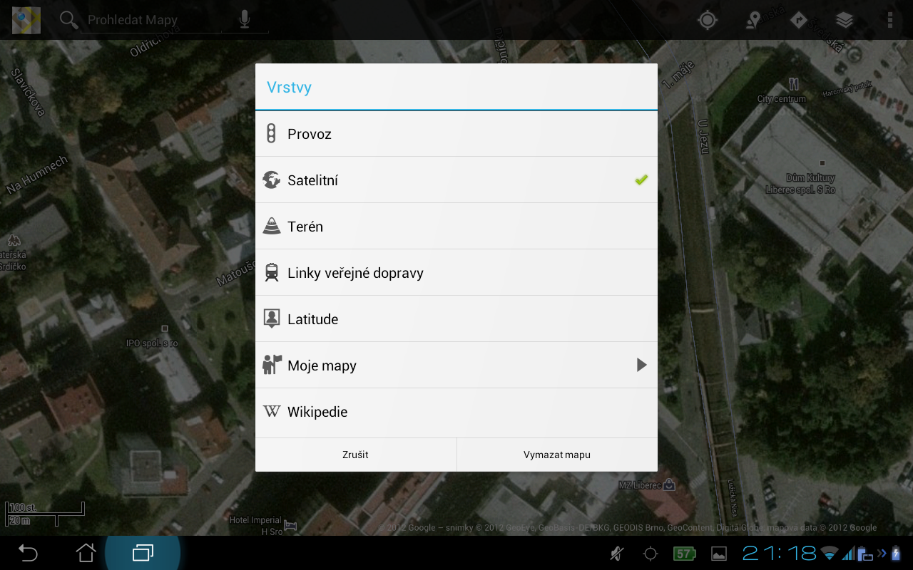The width and height of the screenshot is (913, 570).
Task: Turn on the Terén layer
Action: coord(455,227)
